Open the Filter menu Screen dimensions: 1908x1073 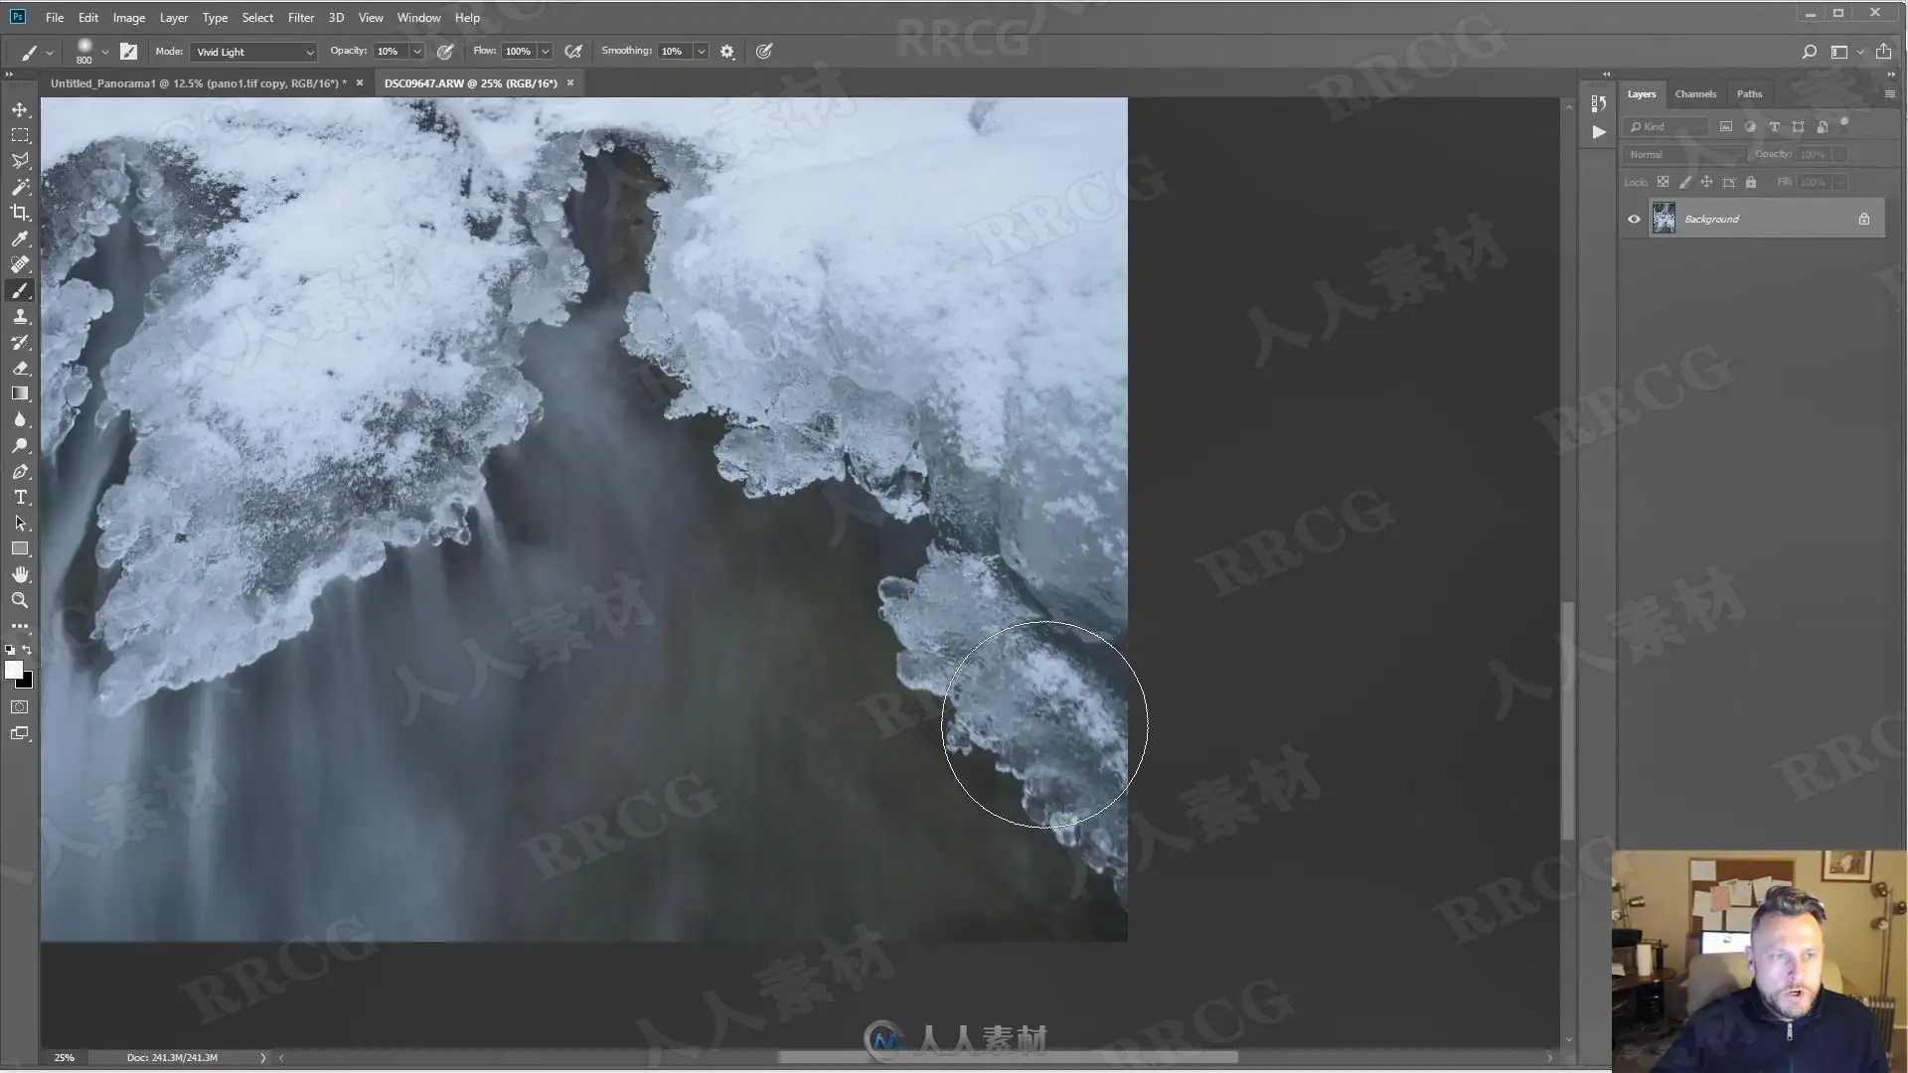[x=300, y=18]
